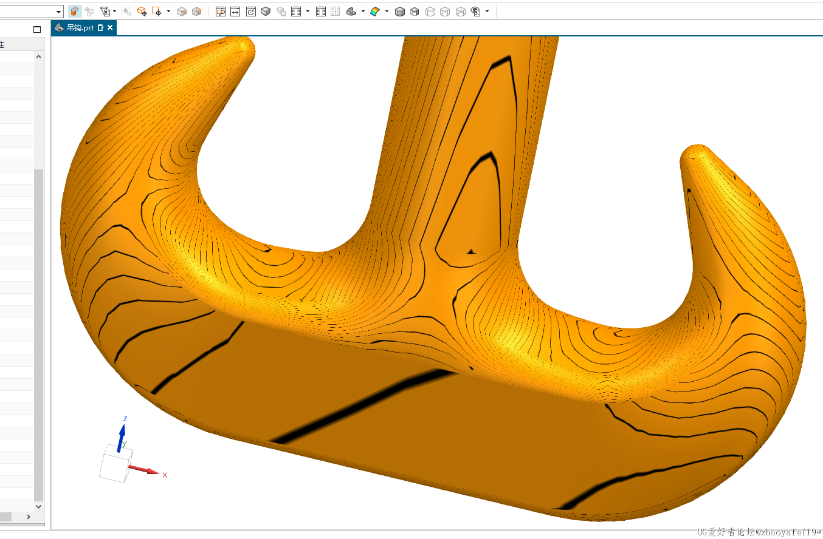Image resolution: width=823 pixels, height=539 pixels.
Task: Switch to Shaded display style cube icon
Action: click(x=415, y=11)
